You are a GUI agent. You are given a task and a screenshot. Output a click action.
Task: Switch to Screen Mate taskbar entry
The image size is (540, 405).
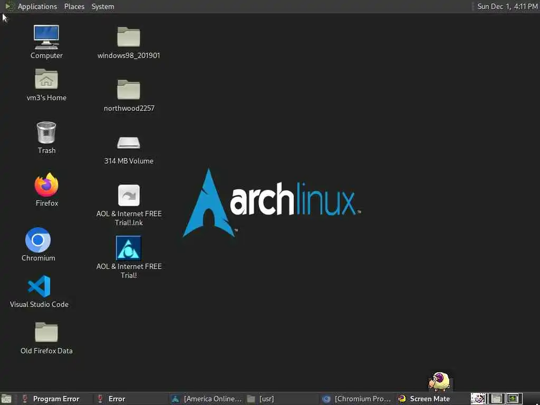[431, 399]
